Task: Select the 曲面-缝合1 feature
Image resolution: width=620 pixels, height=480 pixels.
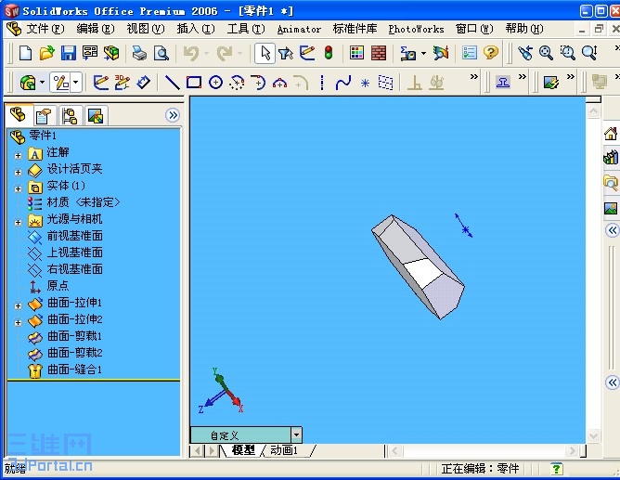Action: pyautogui.click(x=75, y=370)
